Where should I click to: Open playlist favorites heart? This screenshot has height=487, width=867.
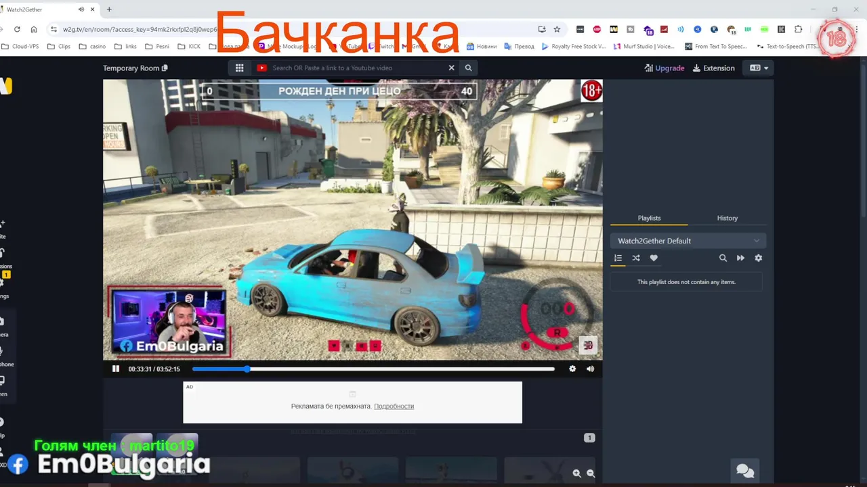tap(654, 258)
